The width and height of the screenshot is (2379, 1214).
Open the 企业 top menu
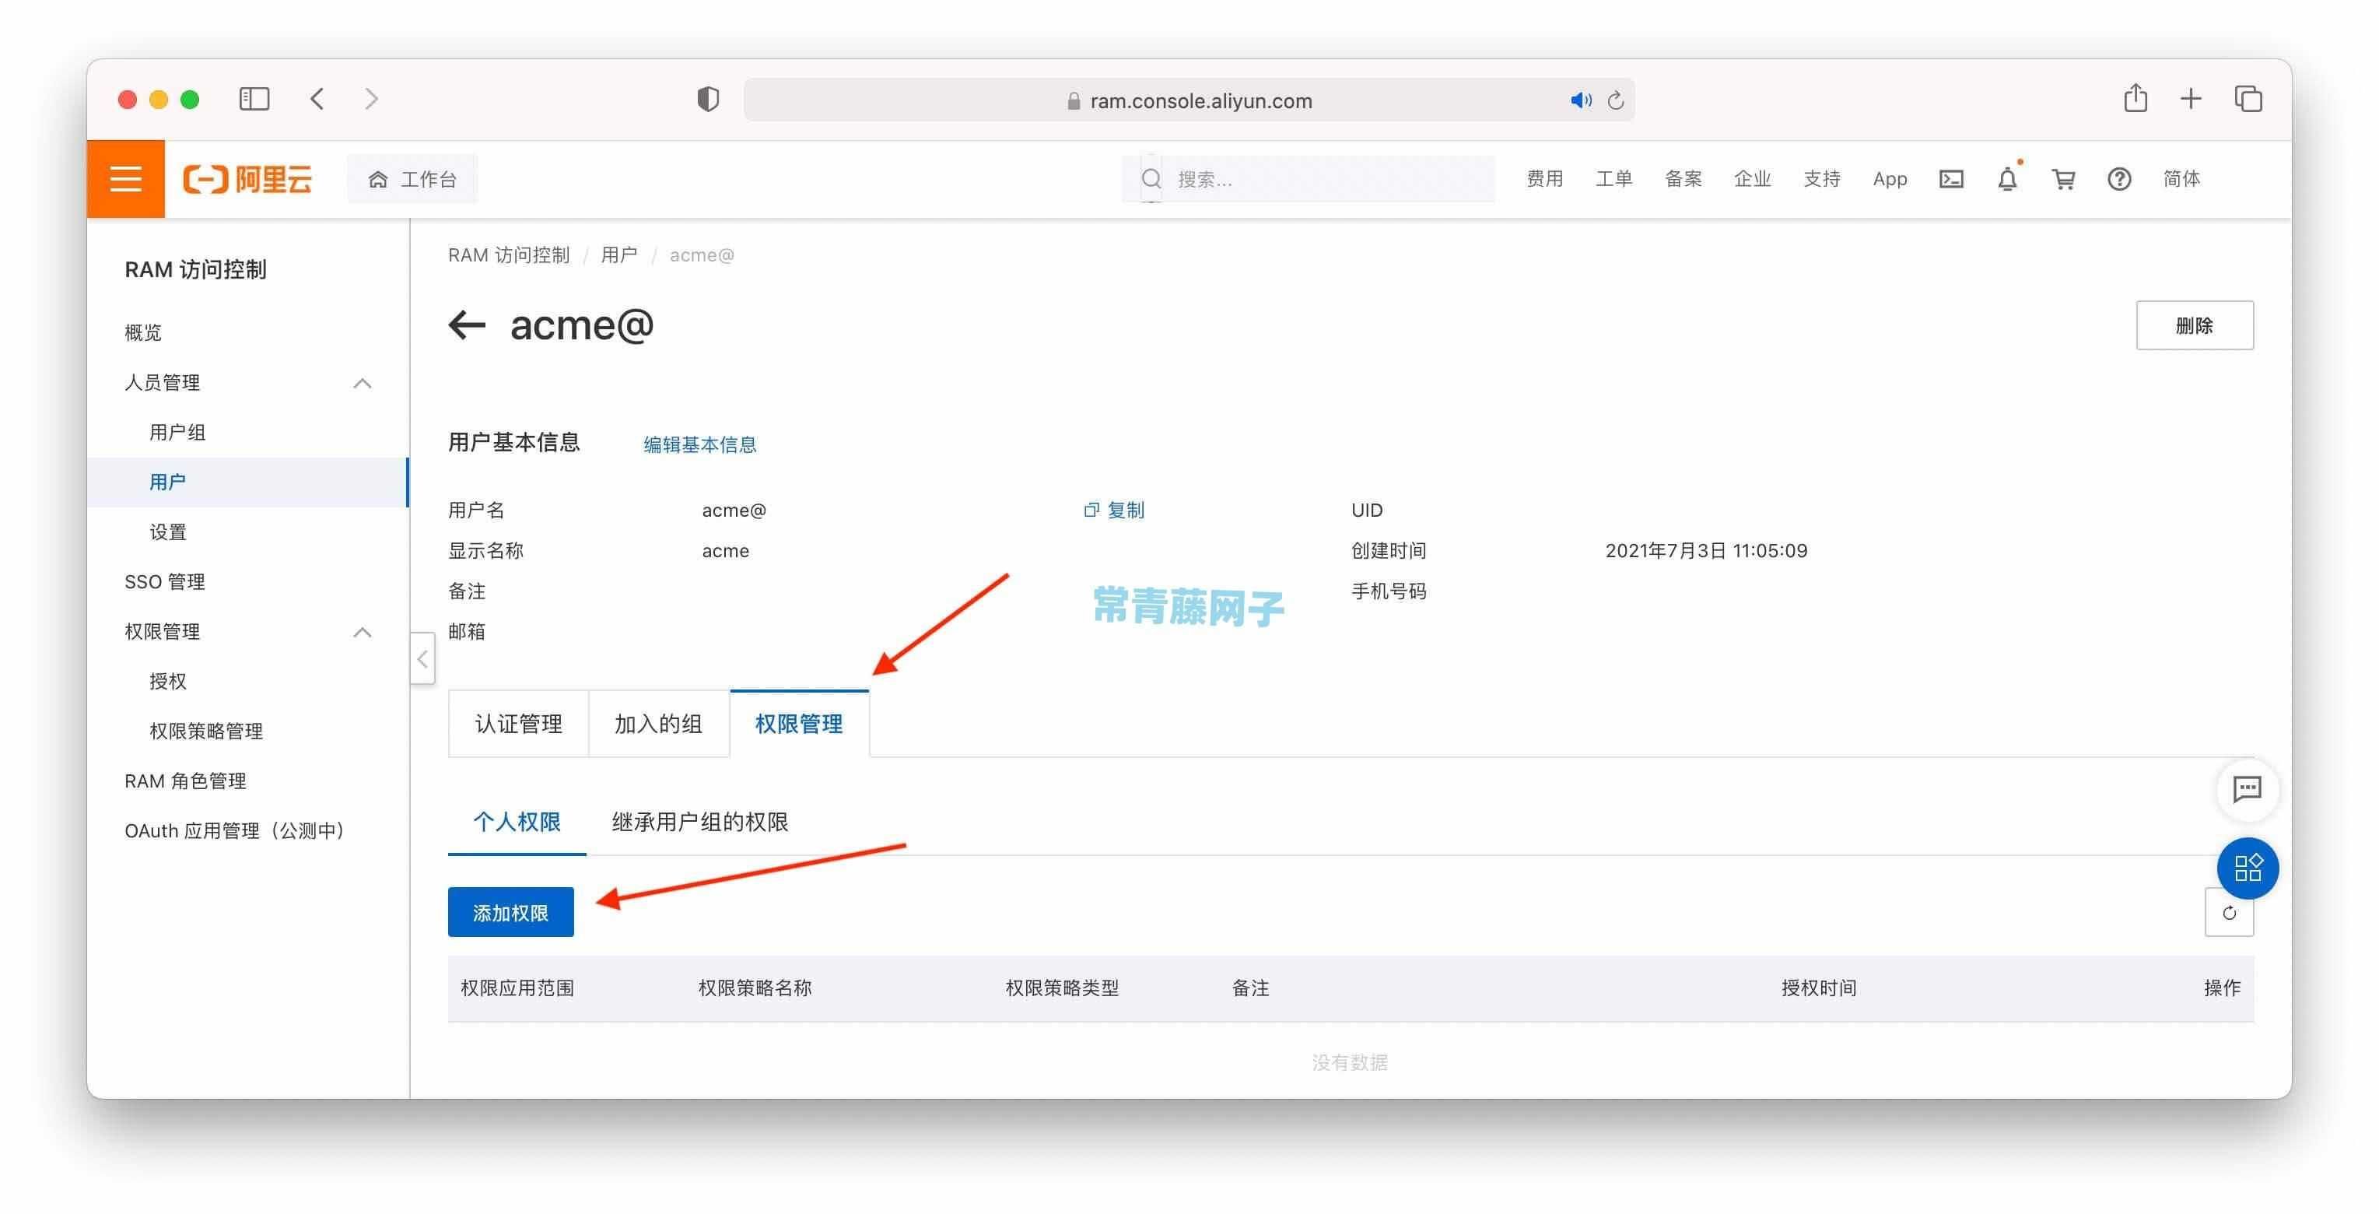point(1752,178)
